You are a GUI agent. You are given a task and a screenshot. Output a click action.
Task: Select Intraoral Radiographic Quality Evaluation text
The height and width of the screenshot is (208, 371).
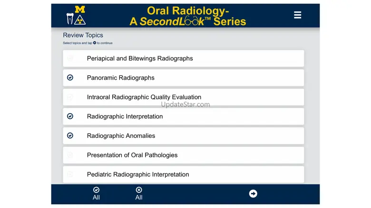click(x=144, y=97)
